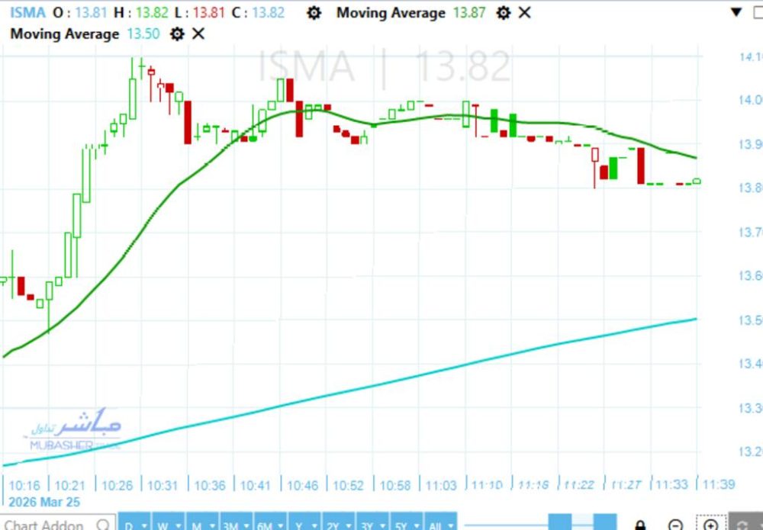Select the 6M range button
763x530 pixels.
pos(266,525)
